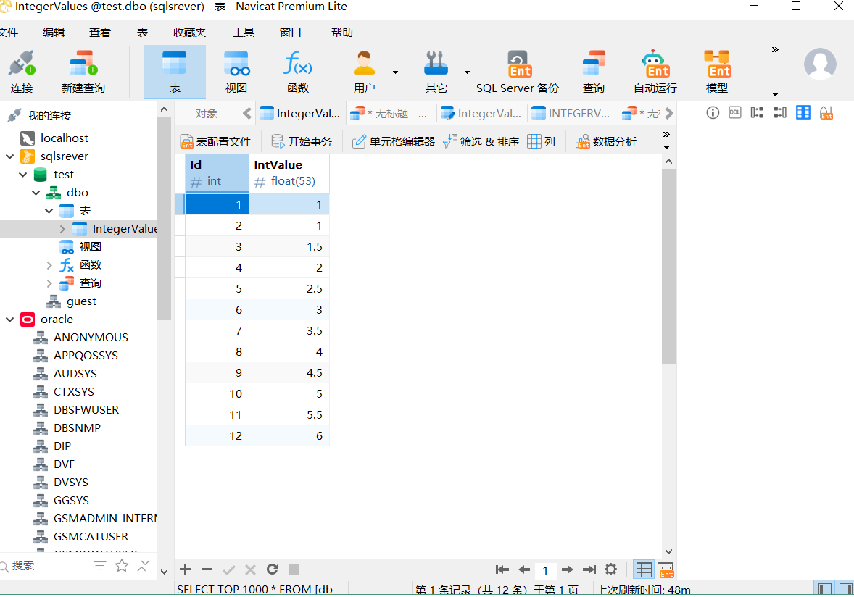Open the Automation (自动运行) toolbar icon
Screen dimensions: 854x597
(x=655, y=72)
